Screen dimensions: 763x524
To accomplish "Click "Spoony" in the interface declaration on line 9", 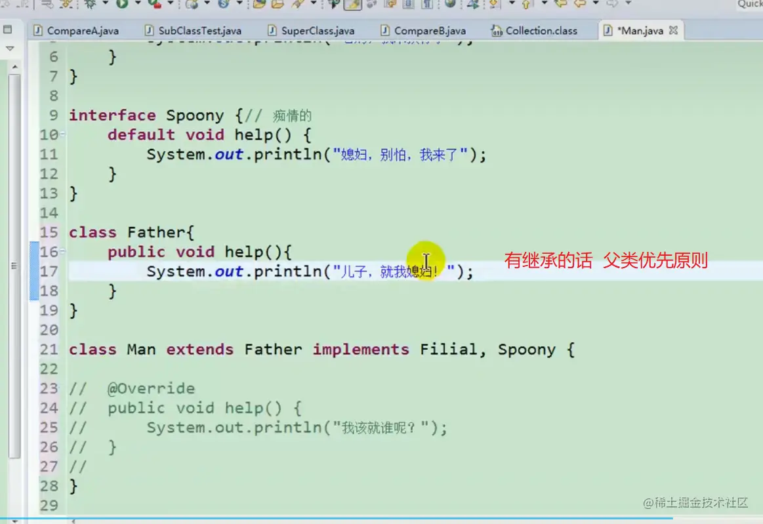I will 195,116.
